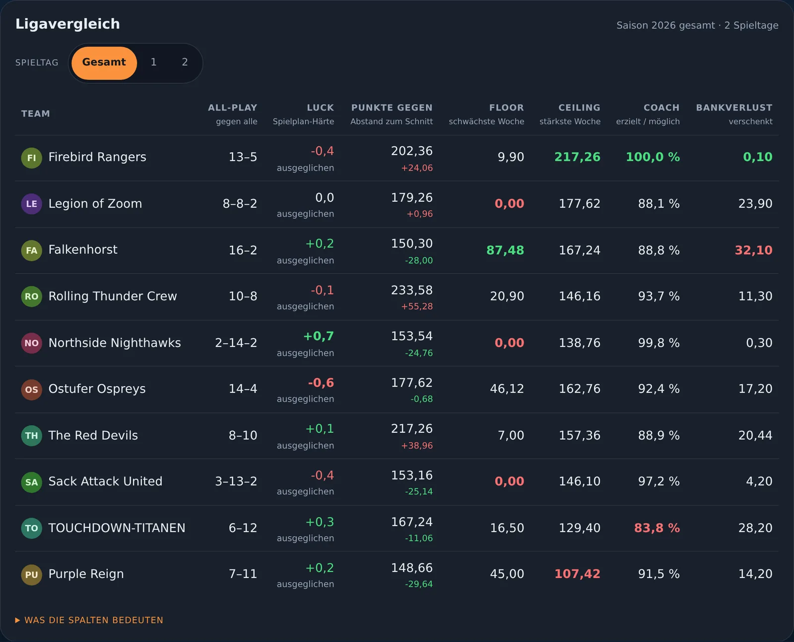Screen dimensions: 794x642
Task: Click the Rolling Thunder Crew RO avatar
Action: pyautogui.click(x=31, y=296)
